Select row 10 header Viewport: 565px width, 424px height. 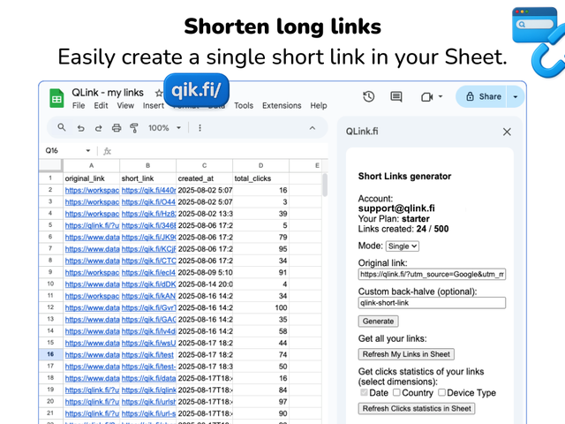click(x=50, y=284)
